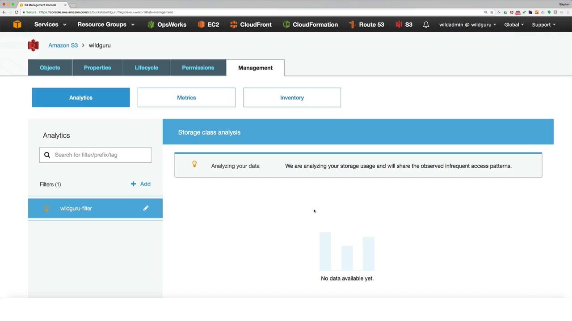The height and width of the screenshot is (321, 572).
Task: Switch to the Properties tab
Action: [x=97, y=68]
